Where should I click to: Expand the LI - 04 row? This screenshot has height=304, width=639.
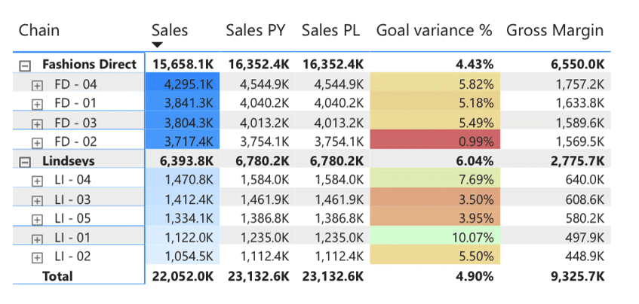pyautogui.click(x=37, y=181)
